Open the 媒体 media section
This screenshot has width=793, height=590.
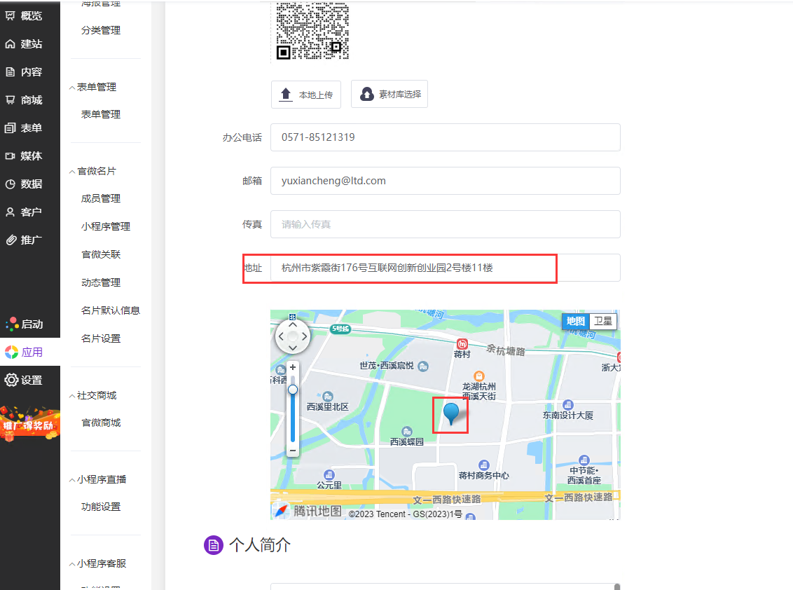24,156
